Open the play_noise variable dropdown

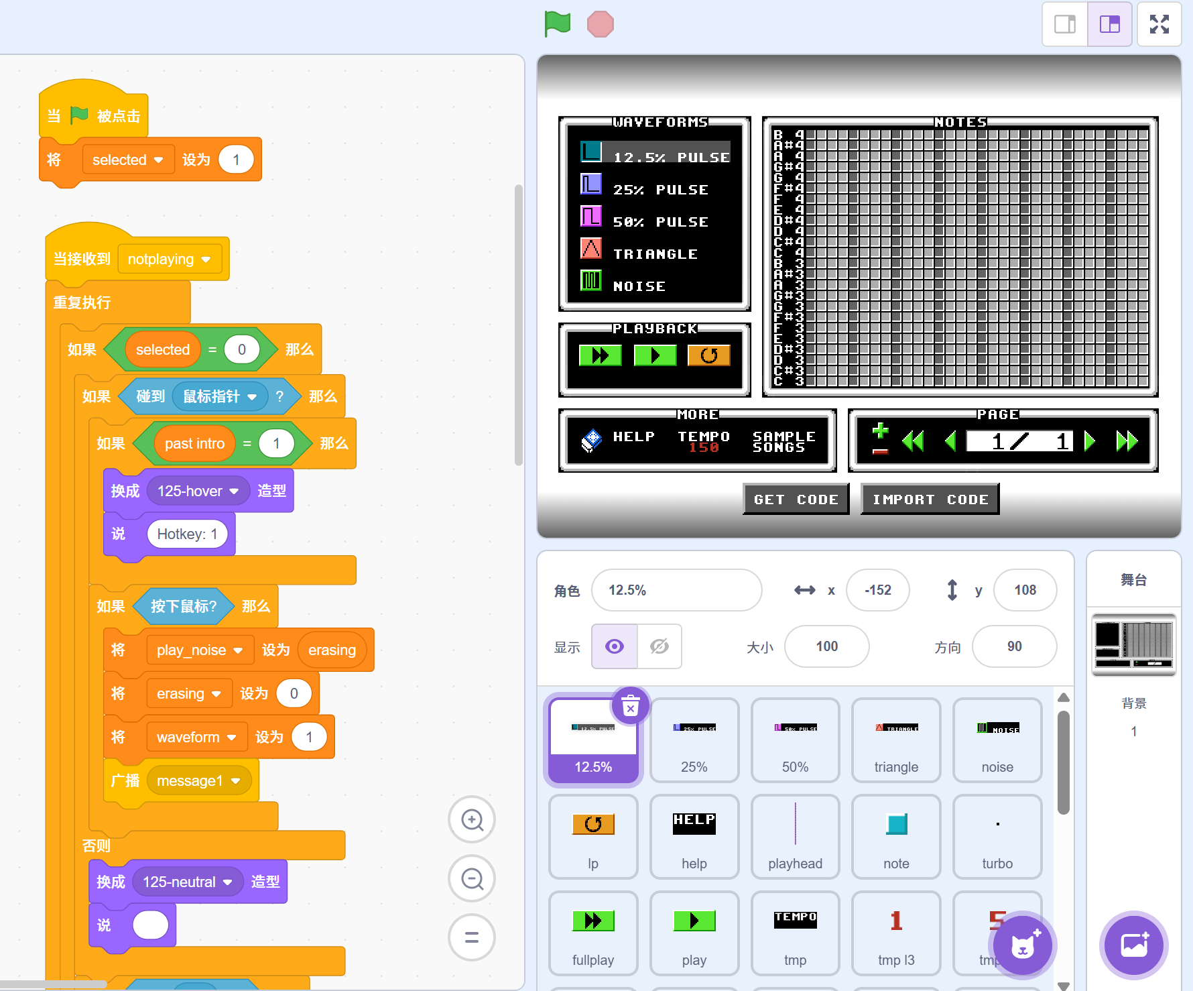point(238,650)
